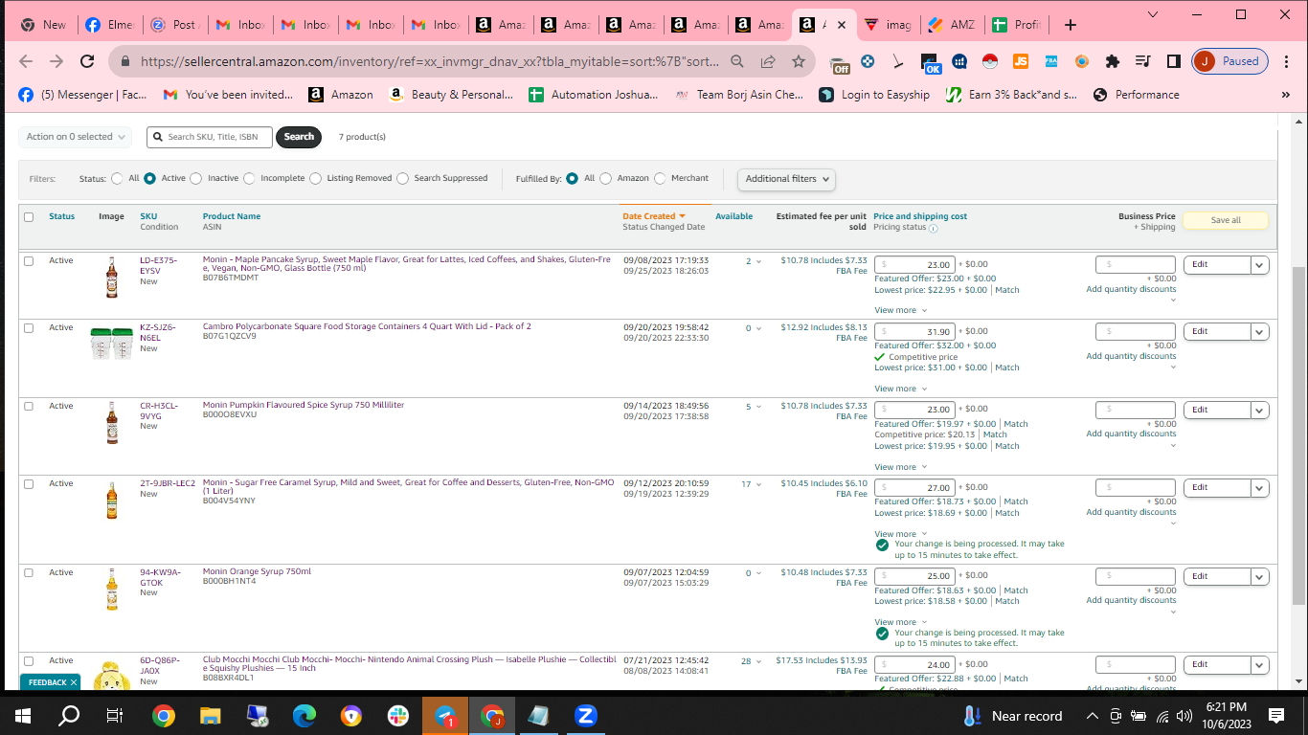The height and width of the screenshot is (735, 1308).
Task: Click the Search SKU, Title, ISBN field
Action: (210, 137)
